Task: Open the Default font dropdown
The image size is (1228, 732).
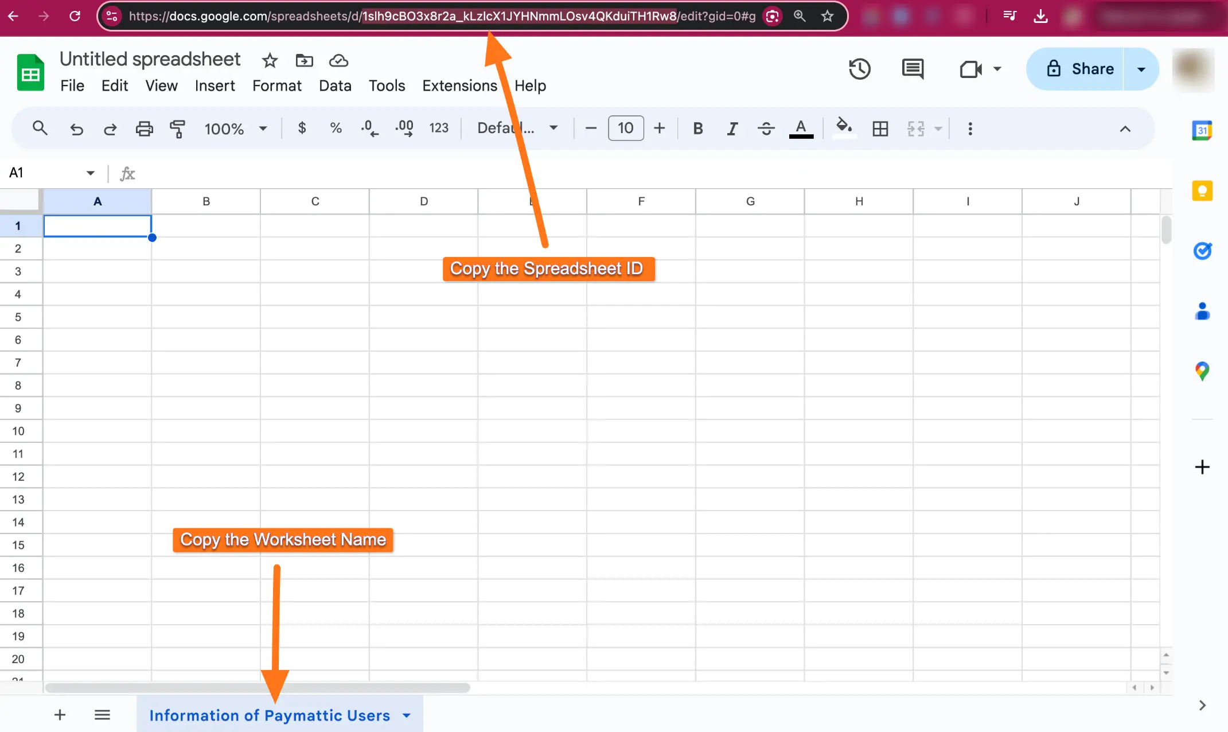Action: point(517,128)
